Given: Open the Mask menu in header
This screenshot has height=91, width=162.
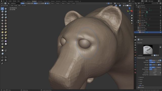Looking at the screenshot, I should tap(19, 6).
